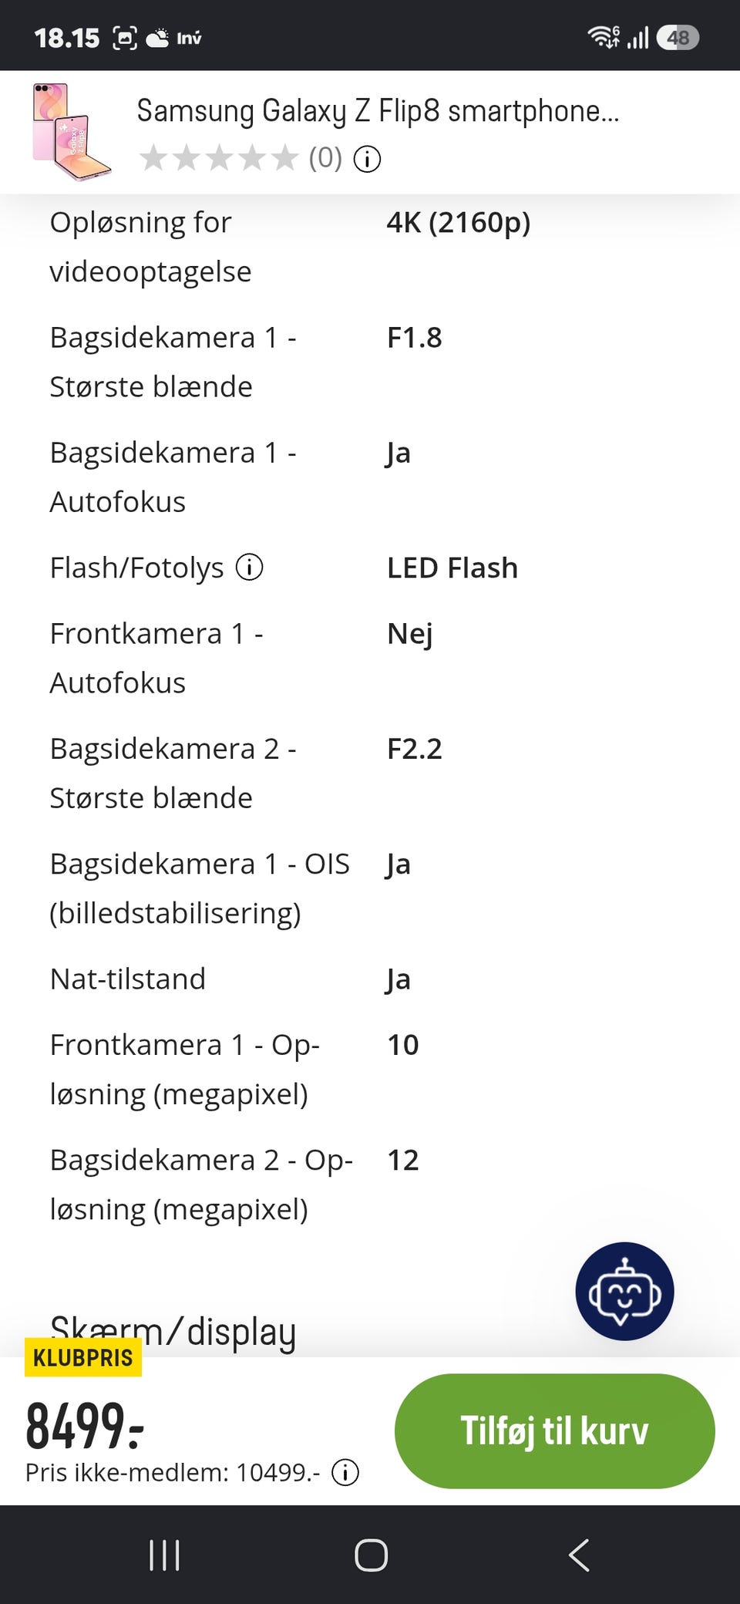Tap screenshot notification icon in status bar
This screenshot has height=1604, width=740.
(x=125, y=38)
